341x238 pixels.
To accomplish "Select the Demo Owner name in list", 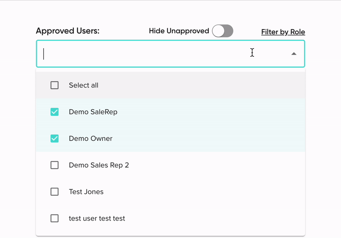I will click(x=90, y=139).
